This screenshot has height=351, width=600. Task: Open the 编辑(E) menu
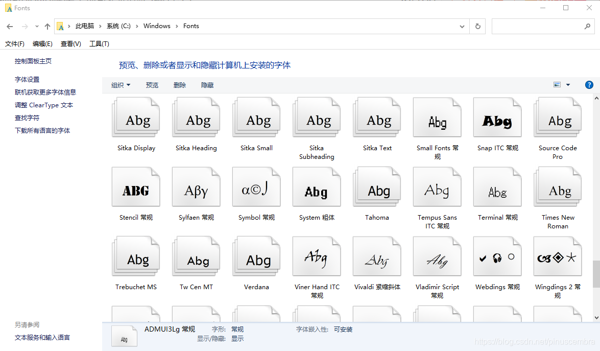tap(42, 43)
